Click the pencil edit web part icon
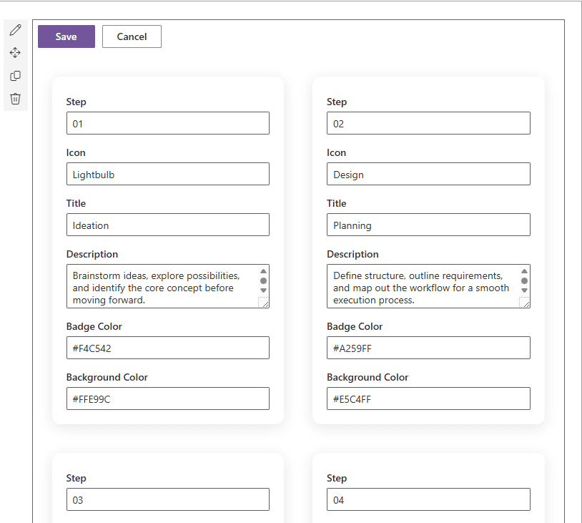This screenshot has height=523, width=582. [15, 30]
